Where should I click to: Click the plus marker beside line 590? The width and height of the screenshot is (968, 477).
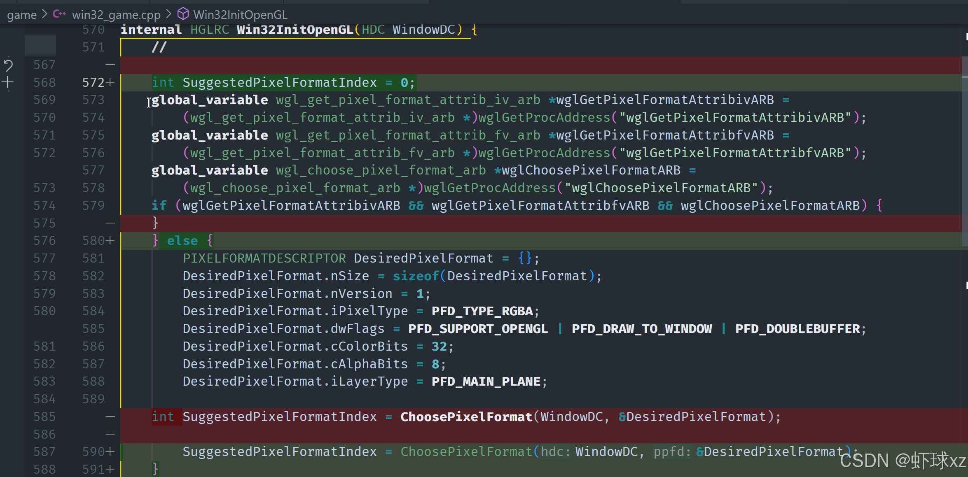click(110, 452)
